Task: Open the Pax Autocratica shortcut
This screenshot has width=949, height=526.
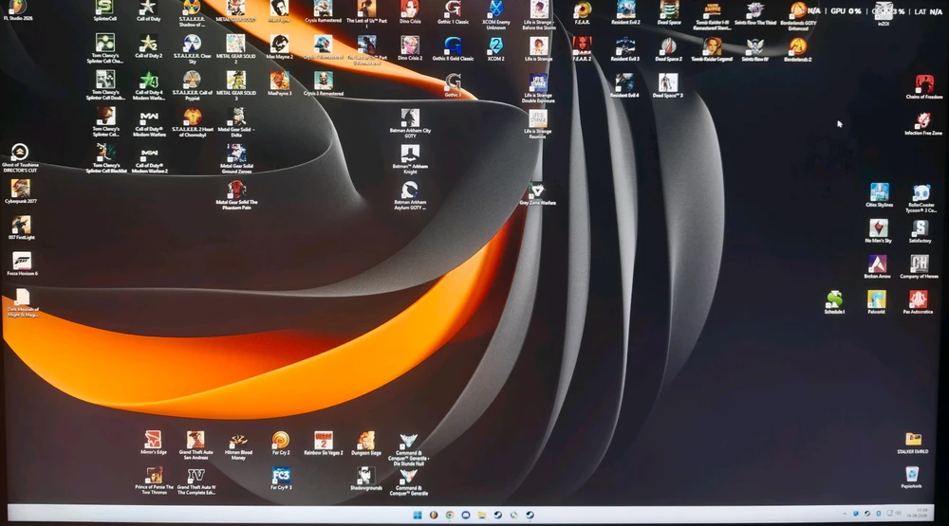Action: pos(918,301)
